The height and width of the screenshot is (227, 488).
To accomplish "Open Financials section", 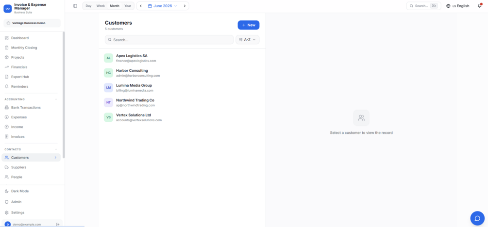I will [x=31, y=67].
